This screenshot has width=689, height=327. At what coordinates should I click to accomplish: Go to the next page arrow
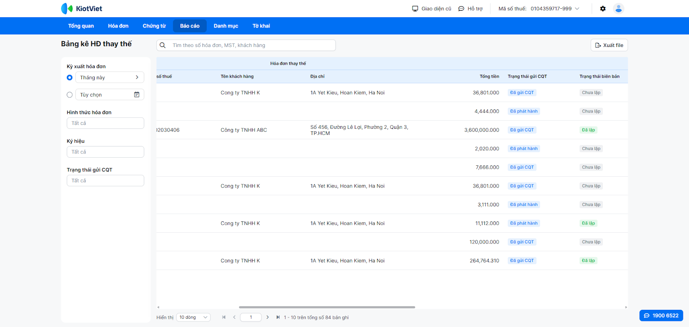(x=267, y=318)
